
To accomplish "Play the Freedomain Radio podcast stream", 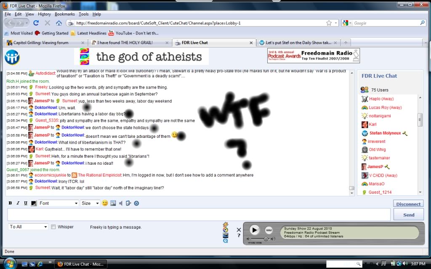I will click(255, 230).
